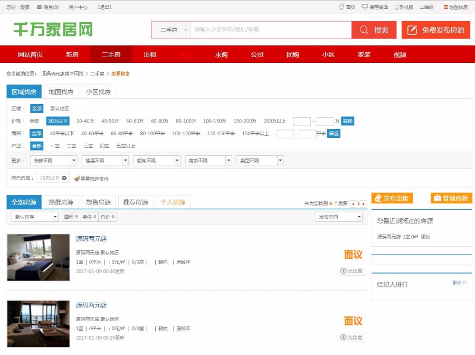The image size is (475, 355).
Task: Open 管理房源 via the briefcase icon
Action: click(436, 198)
